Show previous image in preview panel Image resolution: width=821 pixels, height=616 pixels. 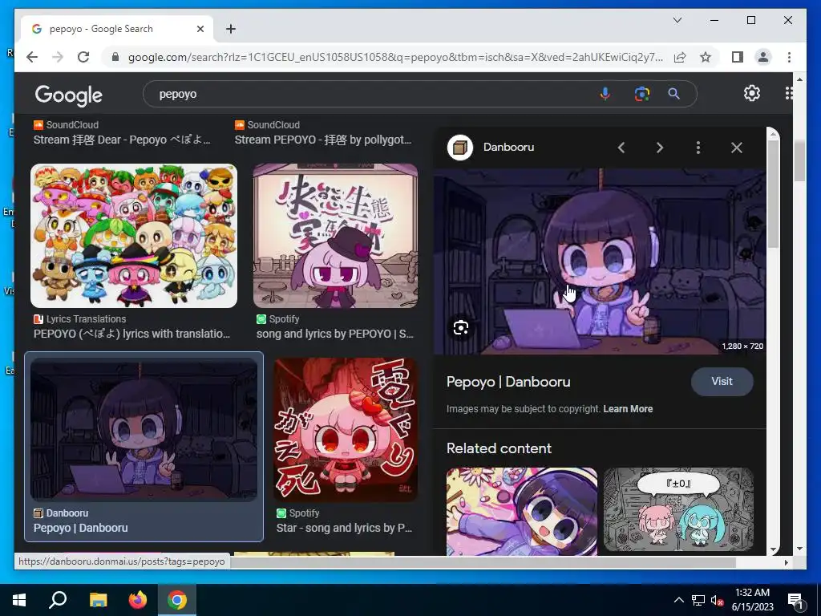tap(621, 148)
